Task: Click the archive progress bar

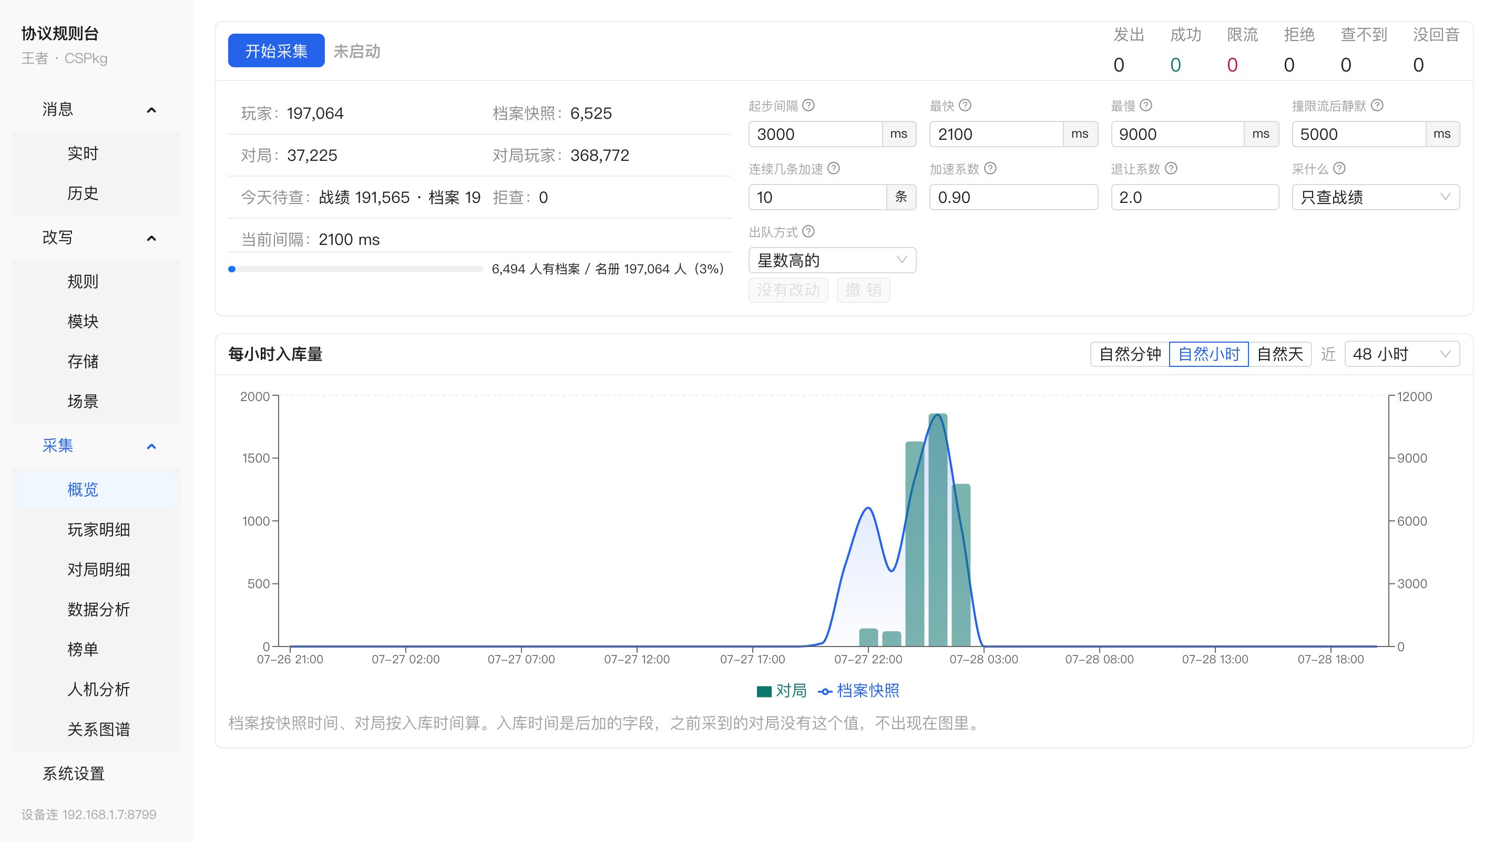Action: tap(356, 269)
